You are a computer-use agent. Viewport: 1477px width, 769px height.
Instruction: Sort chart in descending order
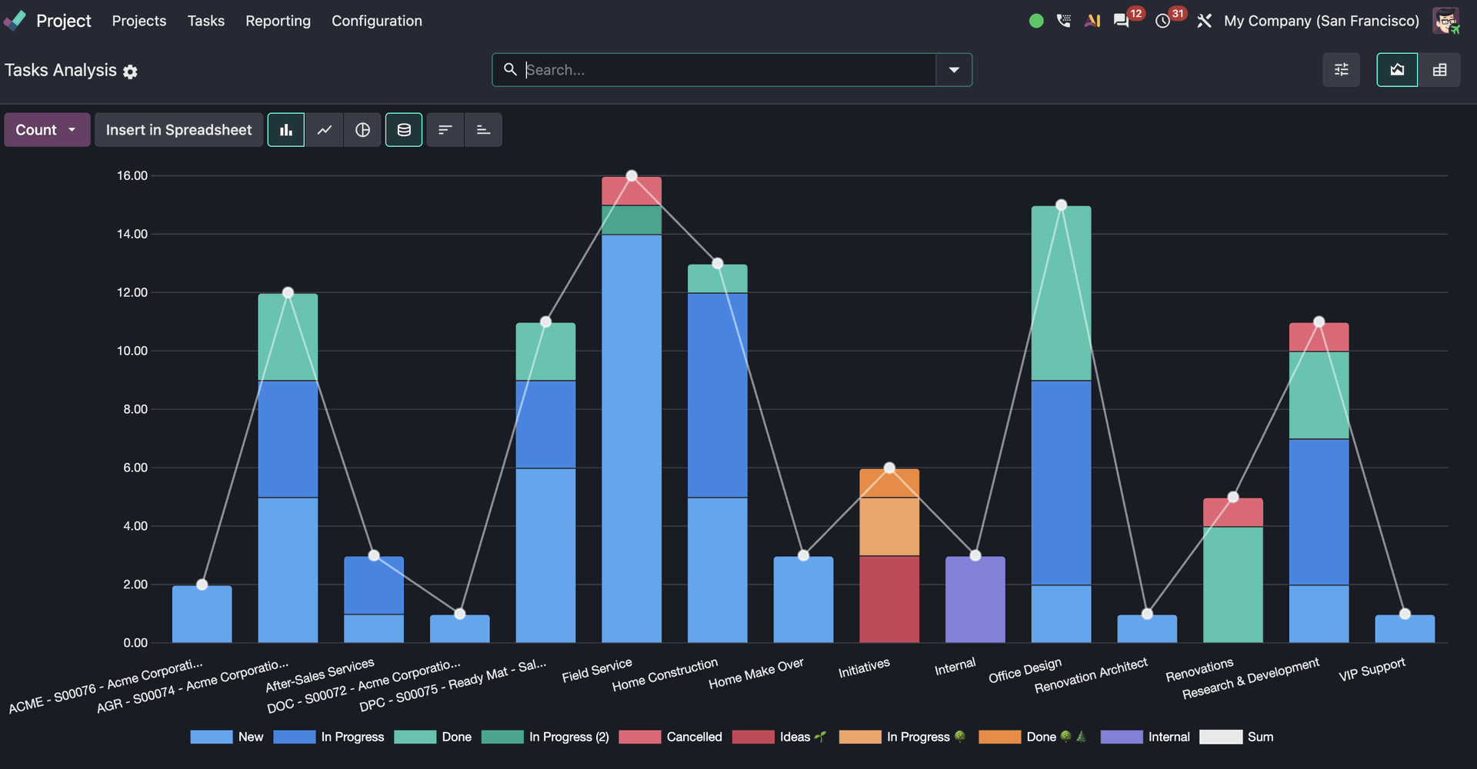coord(445,130)
